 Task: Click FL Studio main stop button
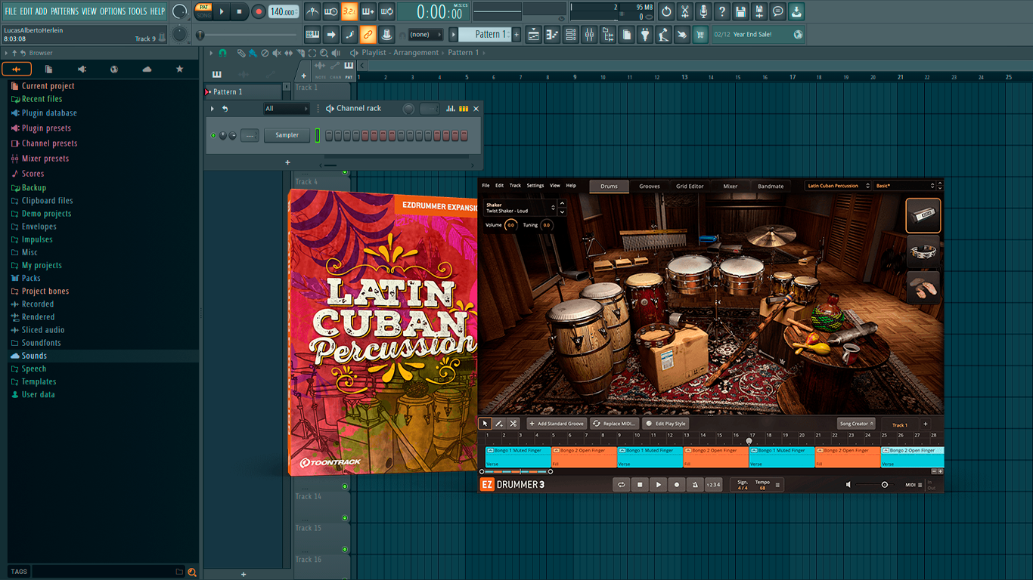click(x=240, y=11)
